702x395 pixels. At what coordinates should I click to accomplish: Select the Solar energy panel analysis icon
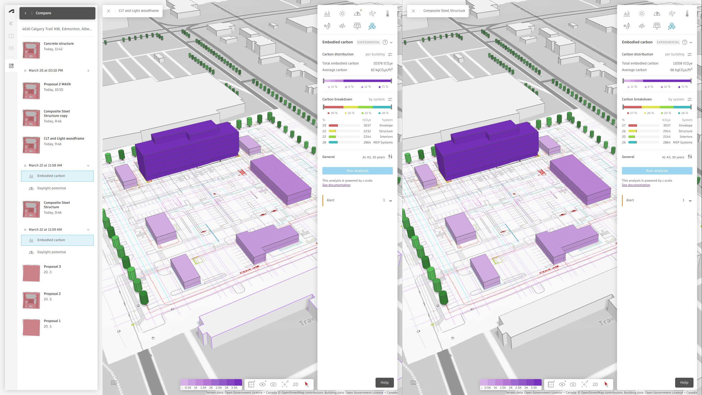click(357, 26)
